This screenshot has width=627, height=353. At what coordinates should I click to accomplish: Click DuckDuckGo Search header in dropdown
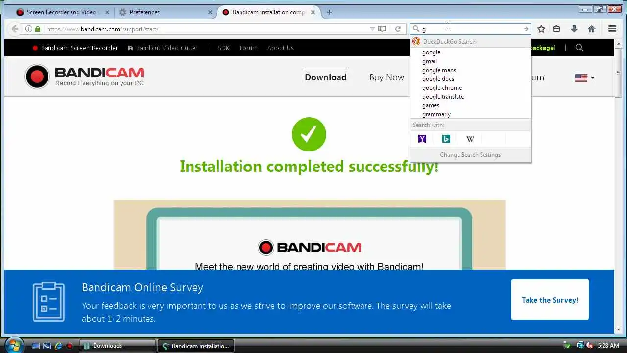470,42
